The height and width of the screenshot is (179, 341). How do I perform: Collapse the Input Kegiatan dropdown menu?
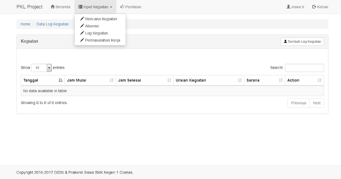(95, 7)
